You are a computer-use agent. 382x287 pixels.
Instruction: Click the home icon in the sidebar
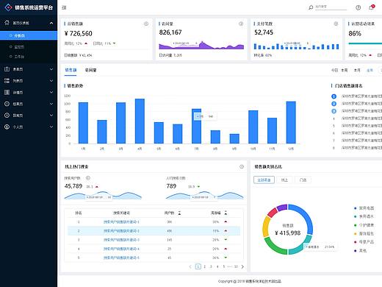[7, 23]
